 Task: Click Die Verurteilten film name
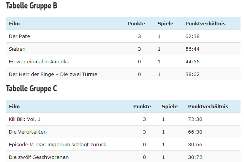pos(28,132)
